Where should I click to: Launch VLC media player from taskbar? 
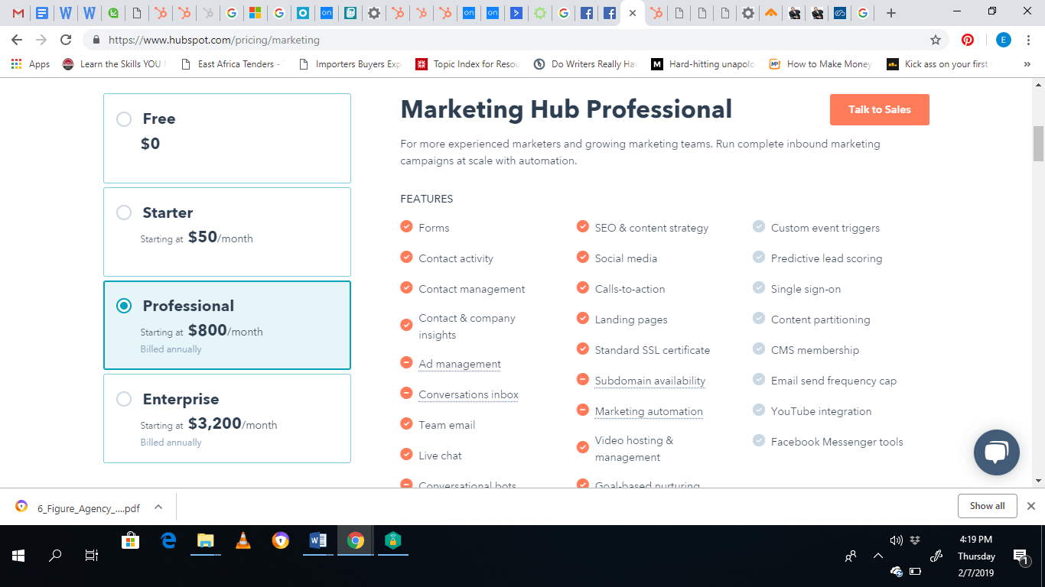(243, 541)
